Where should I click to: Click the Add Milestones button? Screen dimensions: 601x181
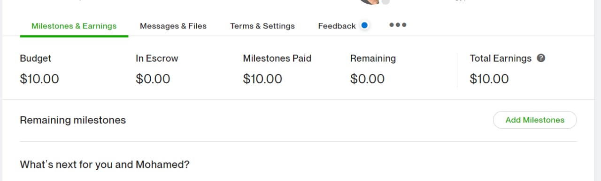(x=535, y=120)
